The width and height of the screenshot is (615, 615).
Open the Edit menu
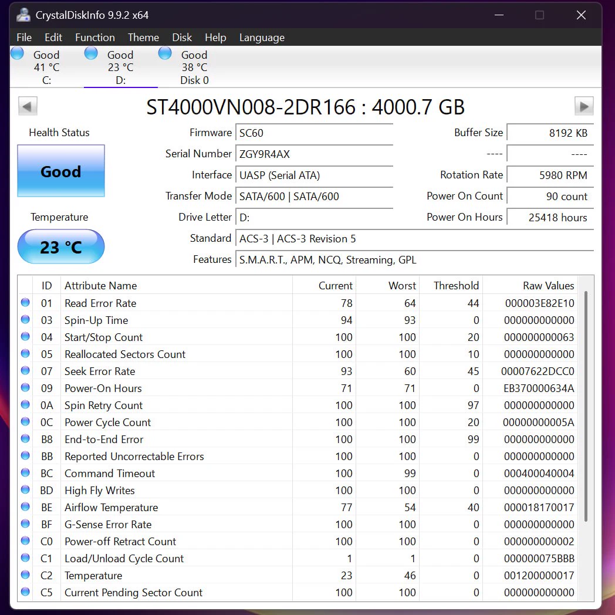coord(53,37)
